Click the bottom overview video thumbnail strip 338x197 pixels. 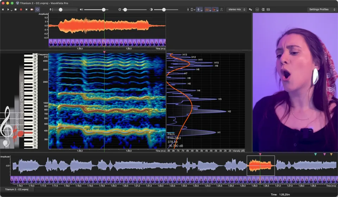(173, 180)
